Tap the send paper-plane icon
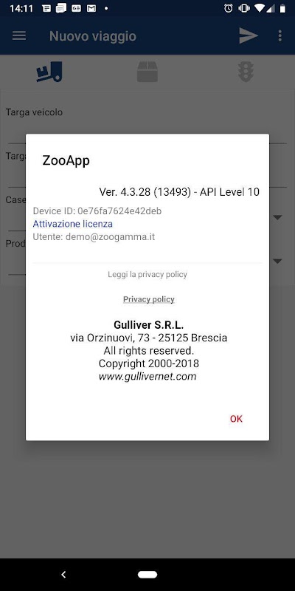Image resolution: width=295 pixels, height=591 pixels. coord(249,35)
